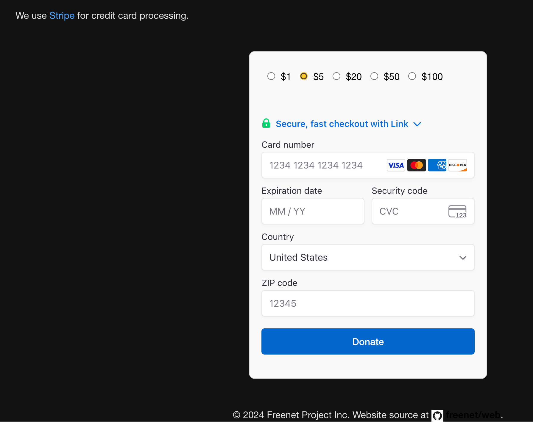The height and width of the screenshot is (422, 533).
Task: Pick the $50 donation option
Action: (374, 76)
